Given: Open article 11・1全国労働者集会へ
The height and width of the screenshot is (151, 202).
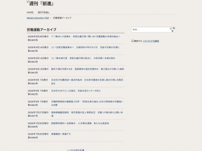Looking at the screenshot, I should pos(85,47).
